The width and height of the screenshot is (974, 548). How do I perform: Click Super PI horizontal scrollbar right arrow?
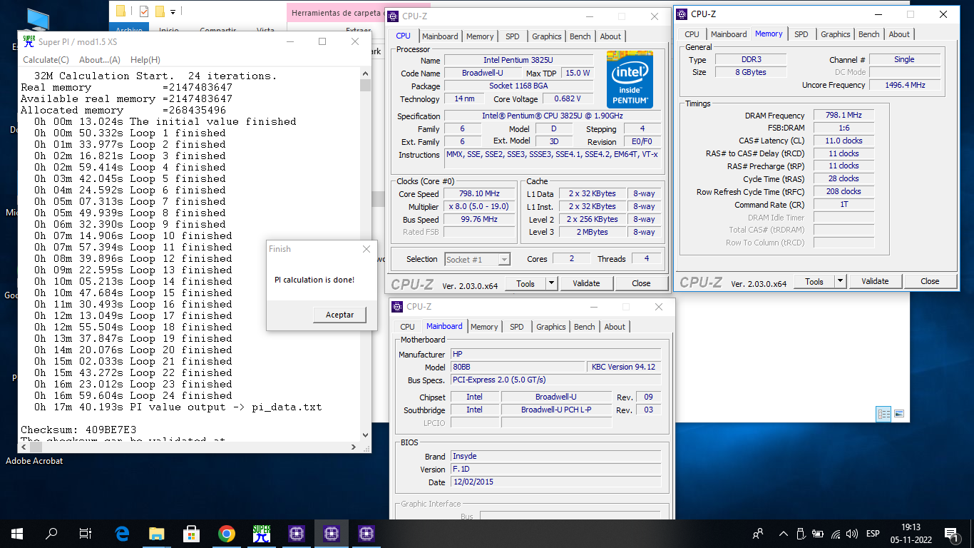click(x=355, y=446)
